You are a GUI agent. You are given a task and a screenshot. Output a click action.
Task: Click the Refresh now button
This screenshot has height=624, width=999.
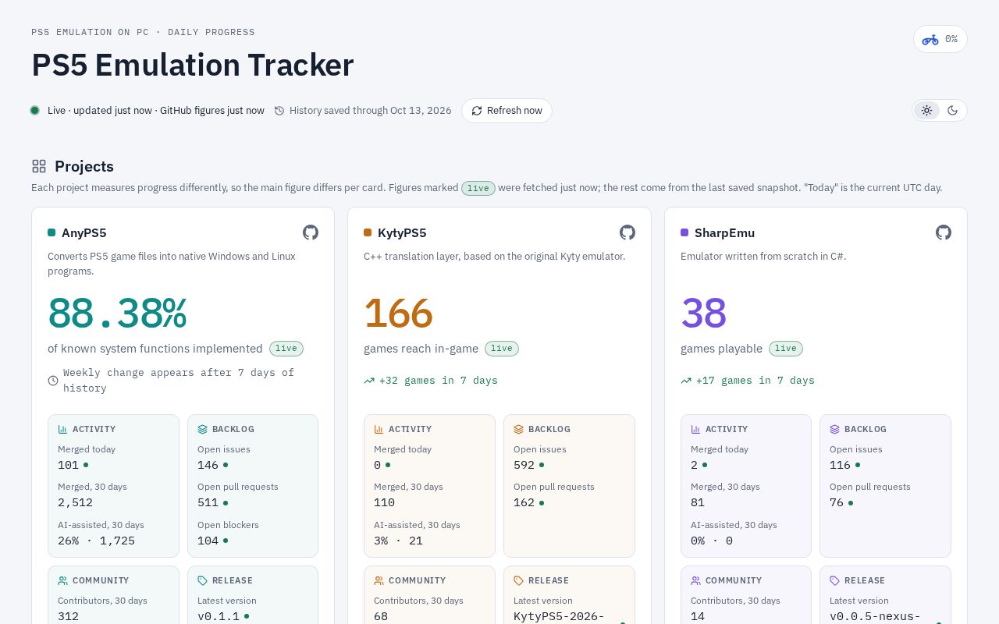pos(507,111)
